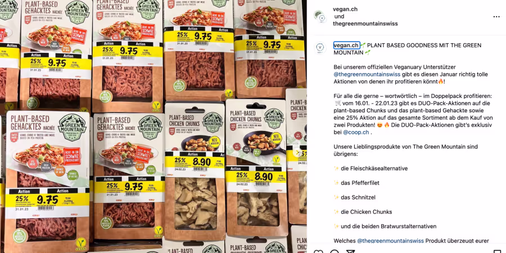Open thegreenmountainswiss profile in header
This screenshot has height=253, width=506.
pyautogui.click(x=365, y=24)
